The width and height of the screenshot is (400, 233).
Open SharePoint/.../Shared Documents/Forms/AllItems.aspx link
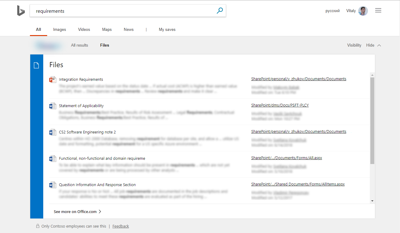pos(298,184)
